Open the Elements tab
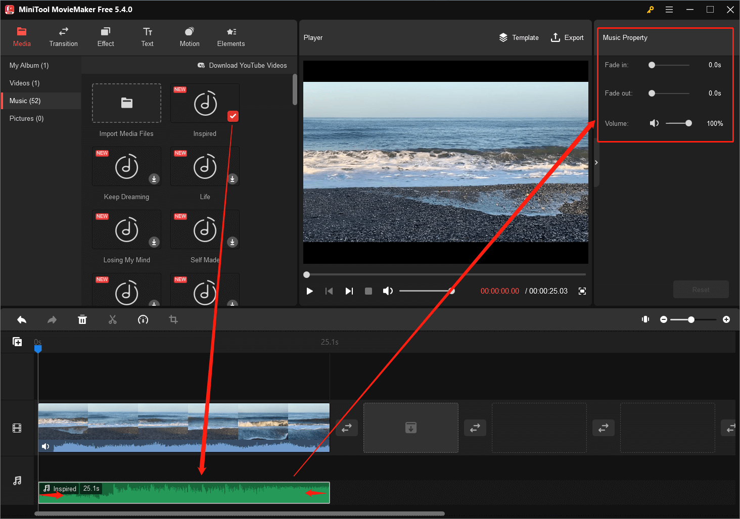740x519 pixels. [x=231, y=37]
